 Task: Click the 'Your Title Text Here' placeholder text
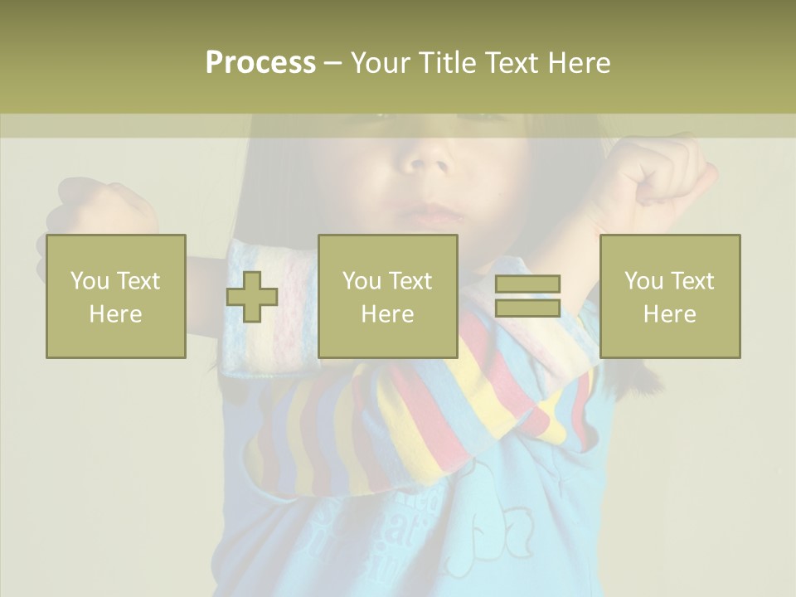click(x=480, y=63)
